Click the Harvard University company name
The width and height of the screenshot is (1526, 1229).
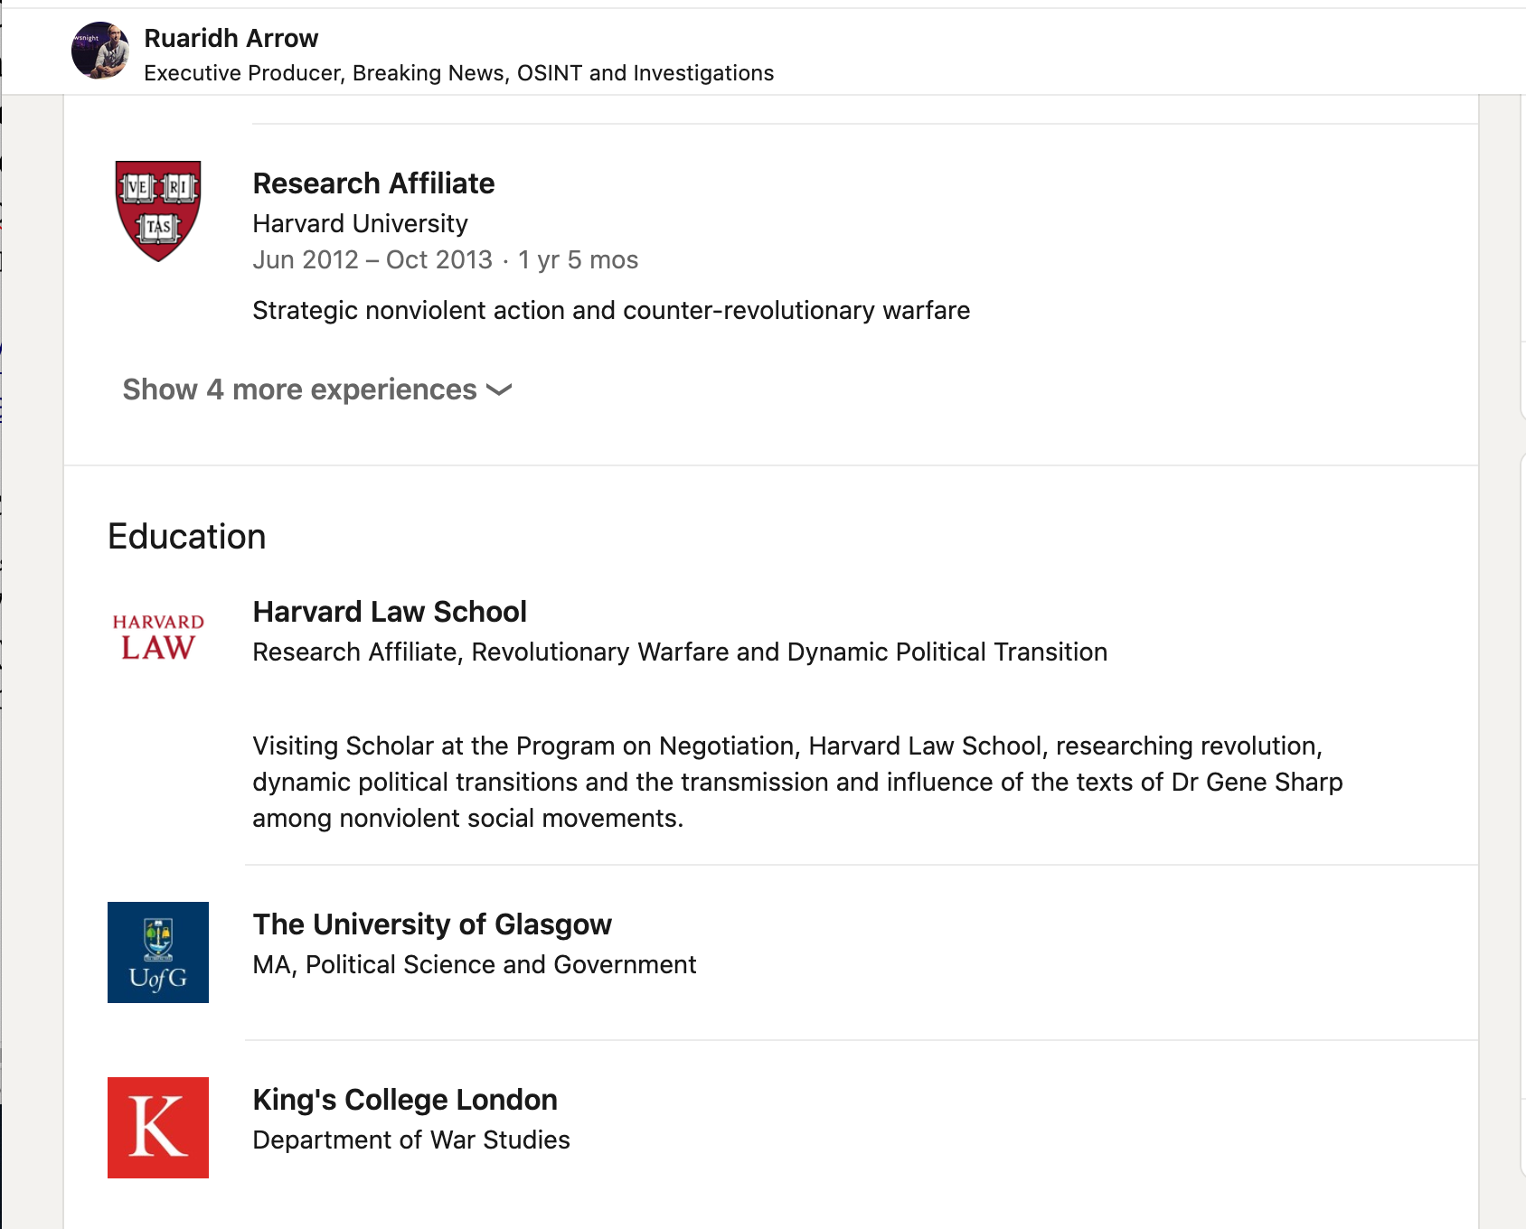[x=360, y=223]
